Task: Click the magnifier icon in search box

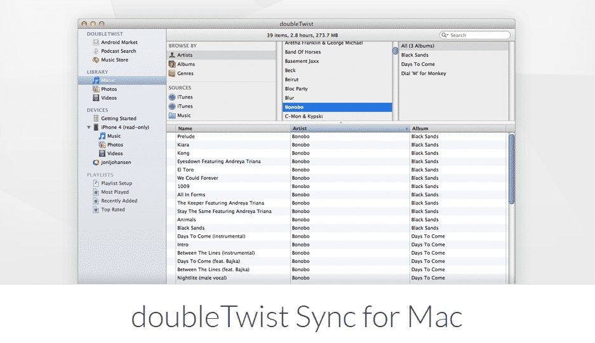Action: tap(445, 35)
